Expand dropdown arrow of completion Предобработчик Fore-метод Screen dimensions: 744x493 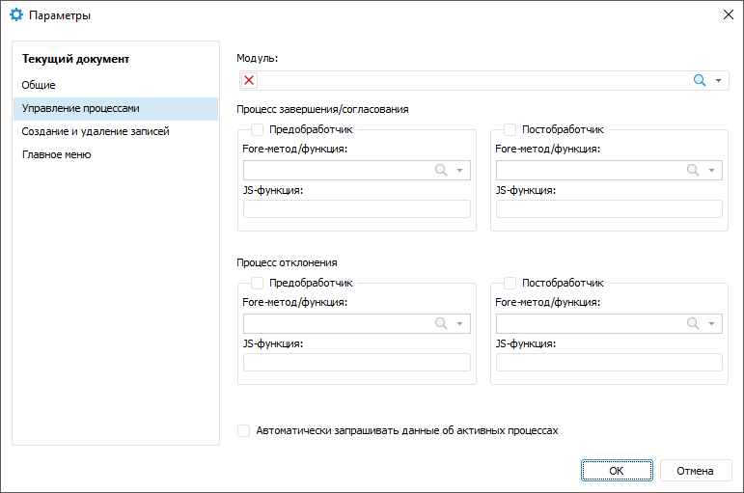pos(460,170)
